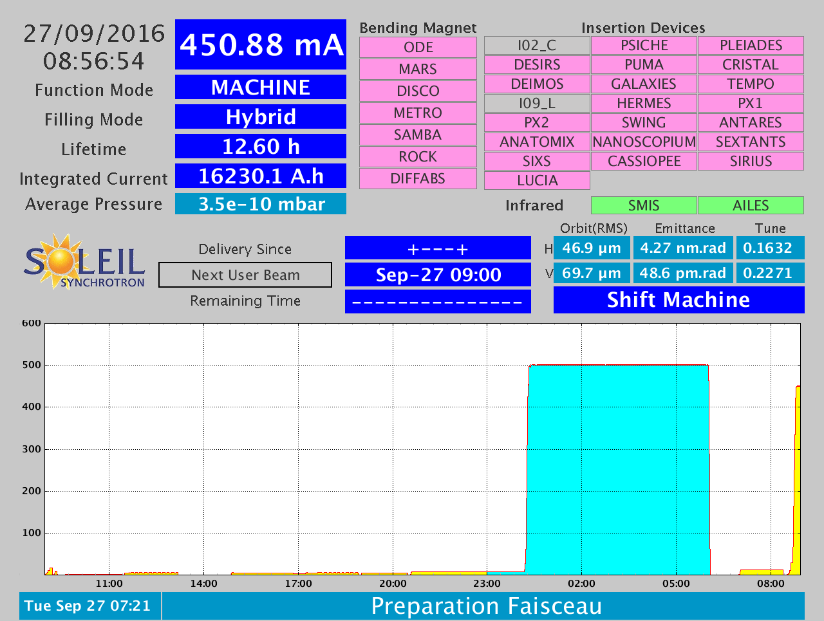Image resolution: width=824 pixels, height=621 pixels.
Task: Select the MACHINE function mode field
Action: (261, 87)
